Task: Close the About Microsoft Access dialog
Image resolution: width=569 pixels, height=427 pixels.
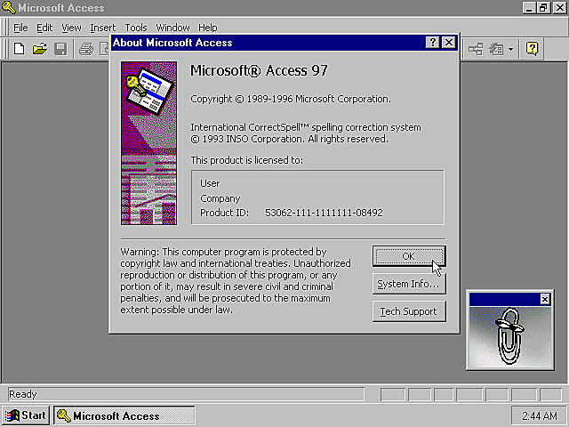Action: [x=449, y=43]
